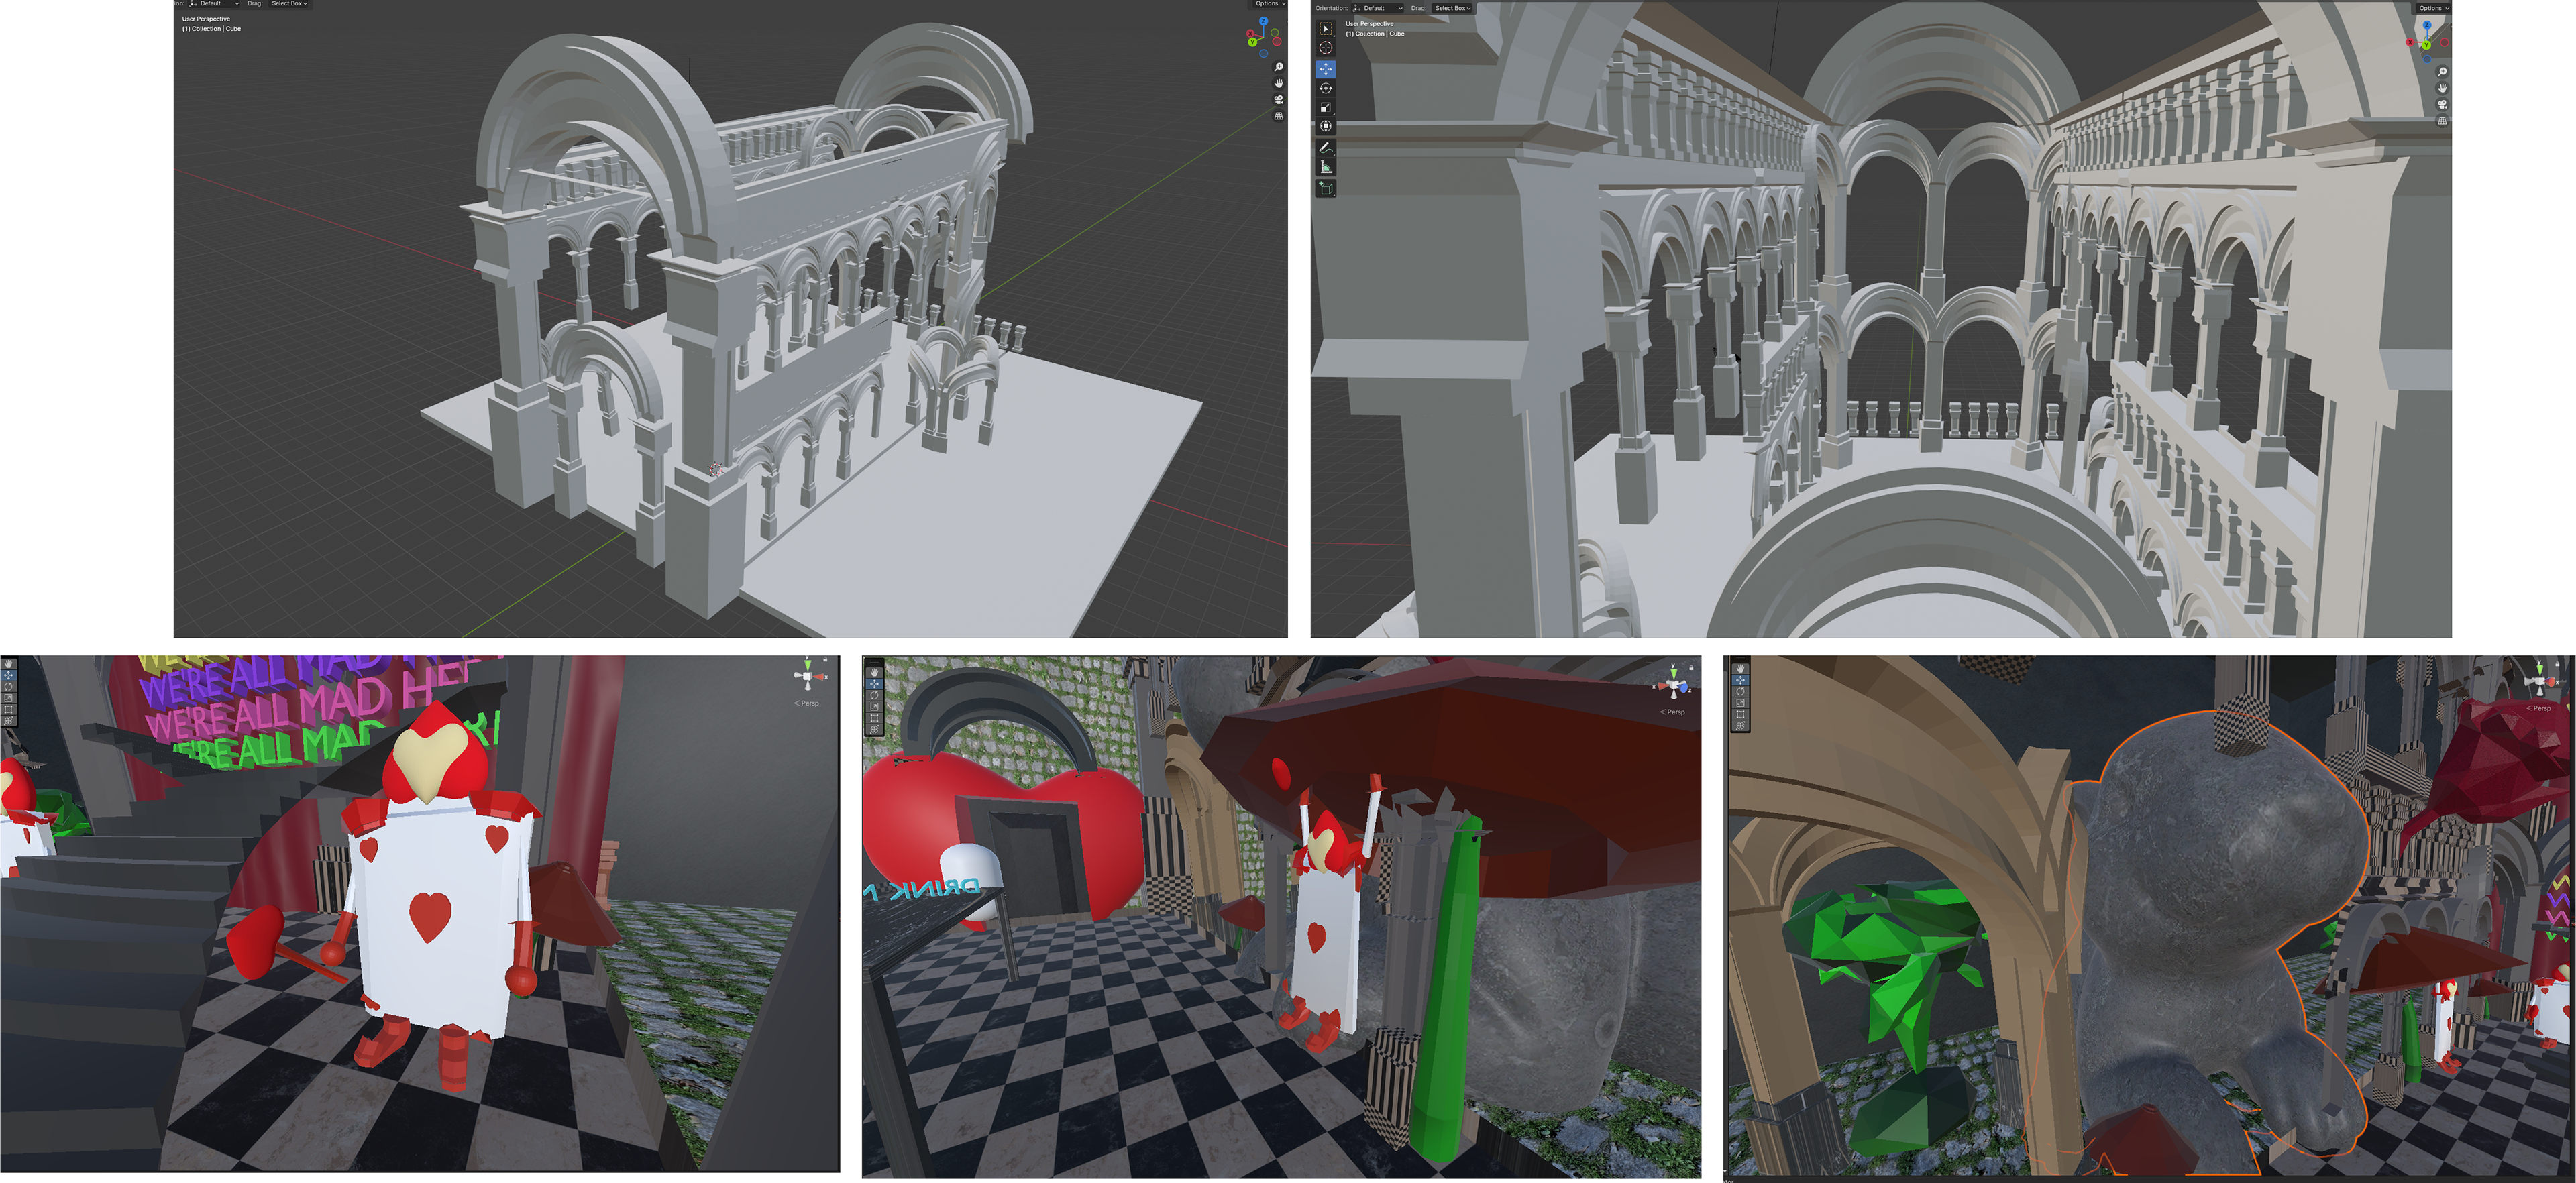Image resolution: width=2576 pixels, height=1183 pixels.
Task: Select Move tool in middle Unity scene toolbar
Action: click(x=875, y=684)
